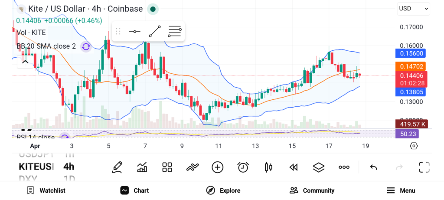Open the indicators chart icon
Screen dimensions: 444x200
point(142,167)
